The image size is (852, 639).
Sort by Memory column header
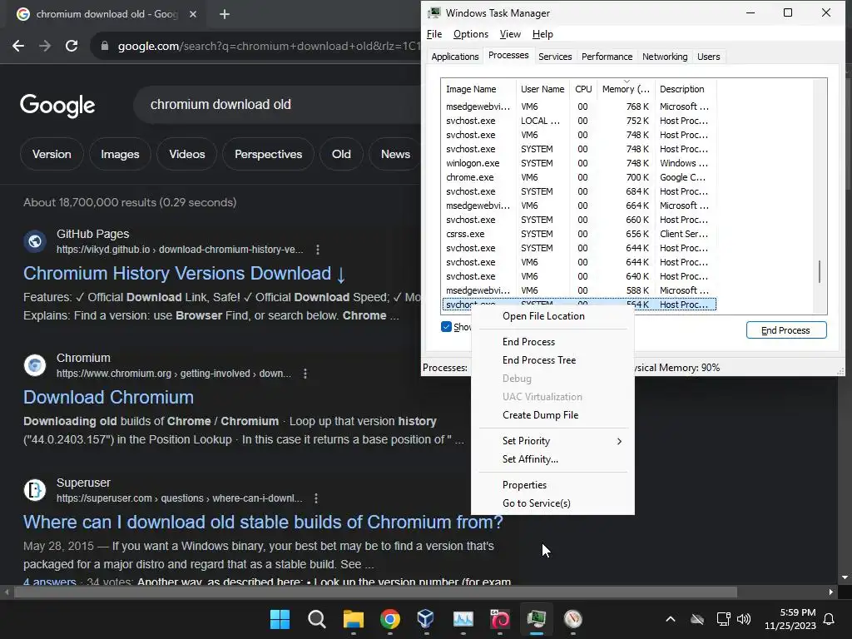(626, 89)
